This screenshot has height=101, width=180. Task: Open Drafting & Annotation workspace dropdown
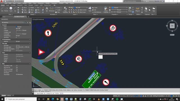(x=159, y=96)
